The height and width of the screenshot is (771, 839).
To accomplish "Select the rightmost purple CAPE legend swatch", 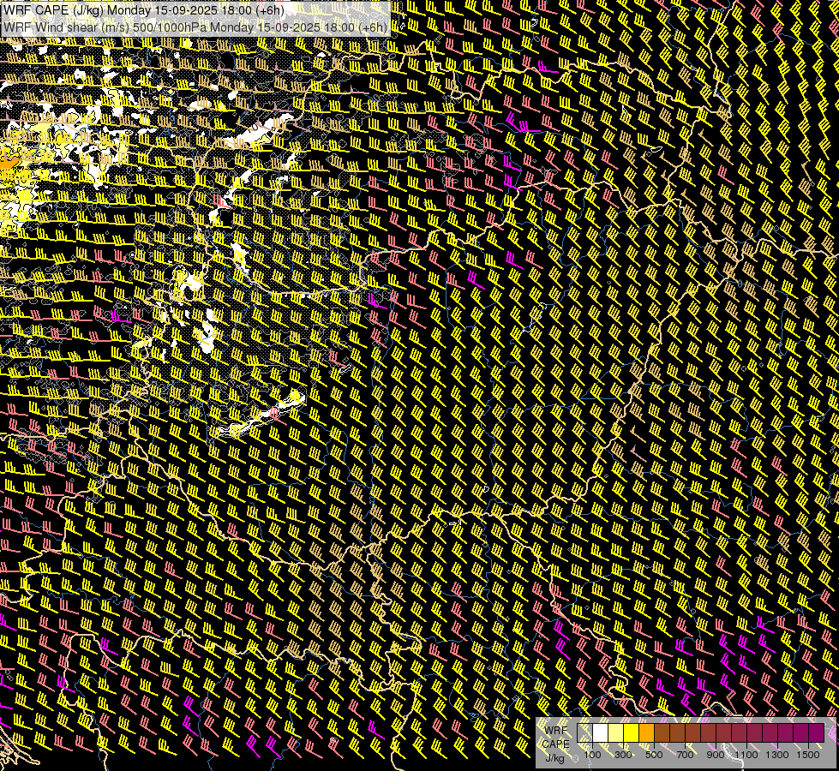I will (x=817, y=733).
